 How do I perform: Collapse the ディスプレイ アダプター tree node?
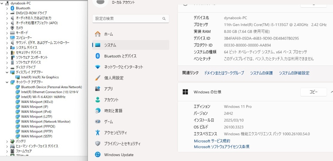tap(7, 72)
